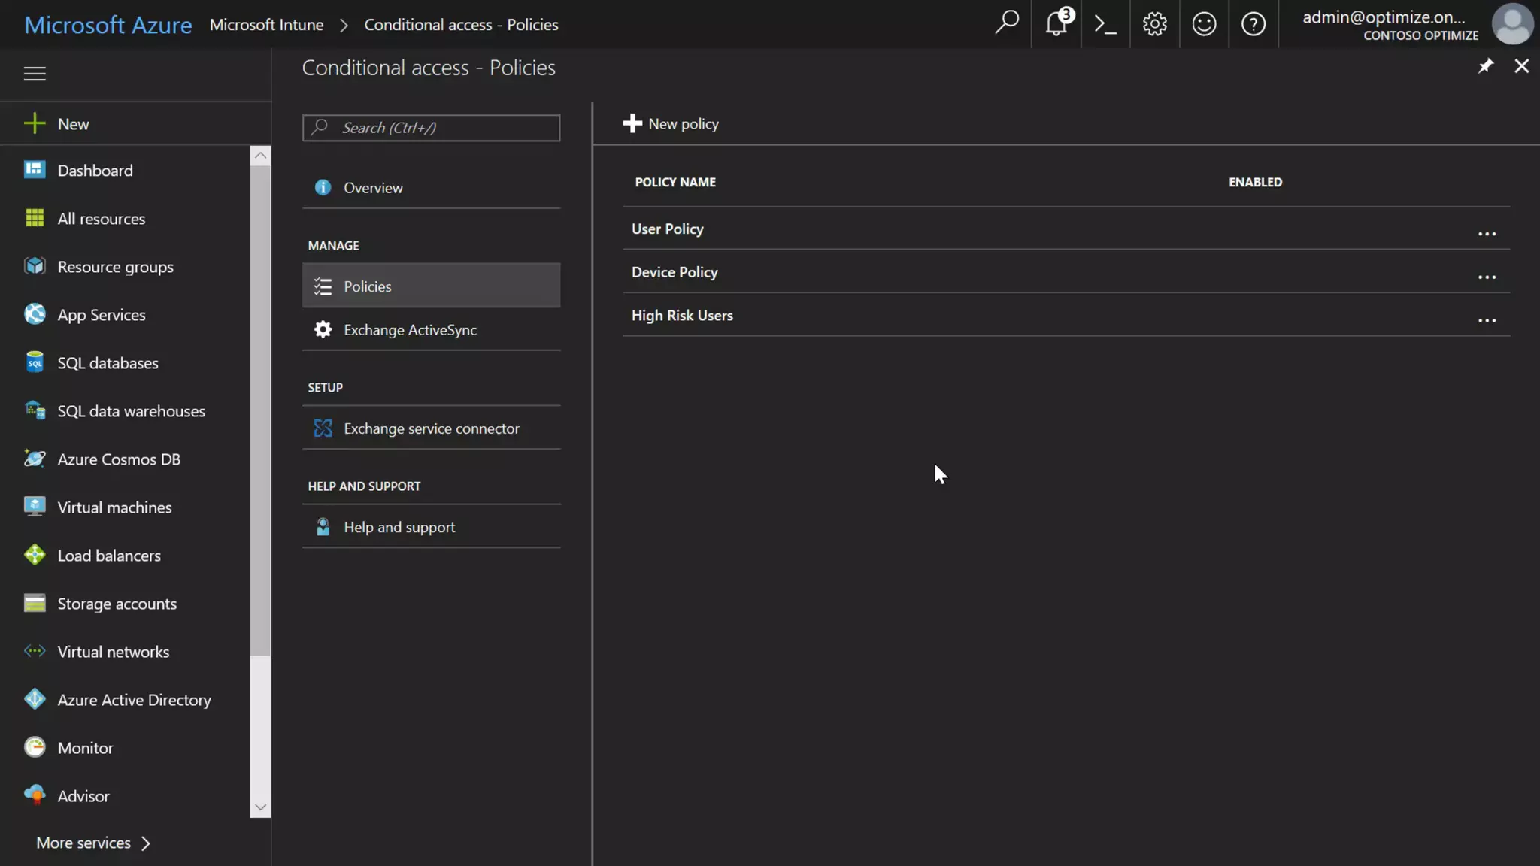Click the New policy button
1540x866 pixels.
coord(671,124)
